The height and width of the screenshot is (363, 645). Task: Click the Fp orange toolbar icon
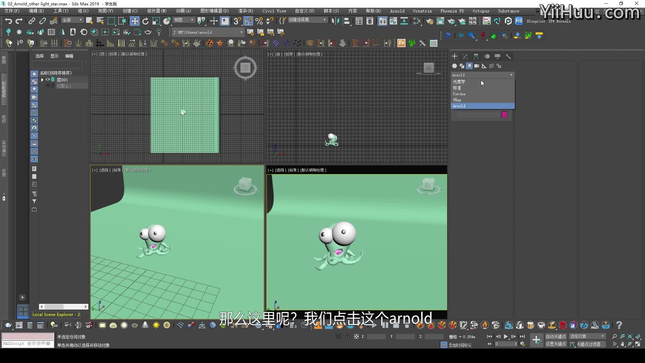point(401,43)
